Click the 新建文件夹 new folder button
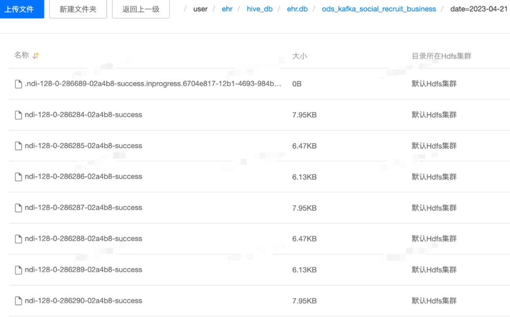 click(x=78, y=9)
